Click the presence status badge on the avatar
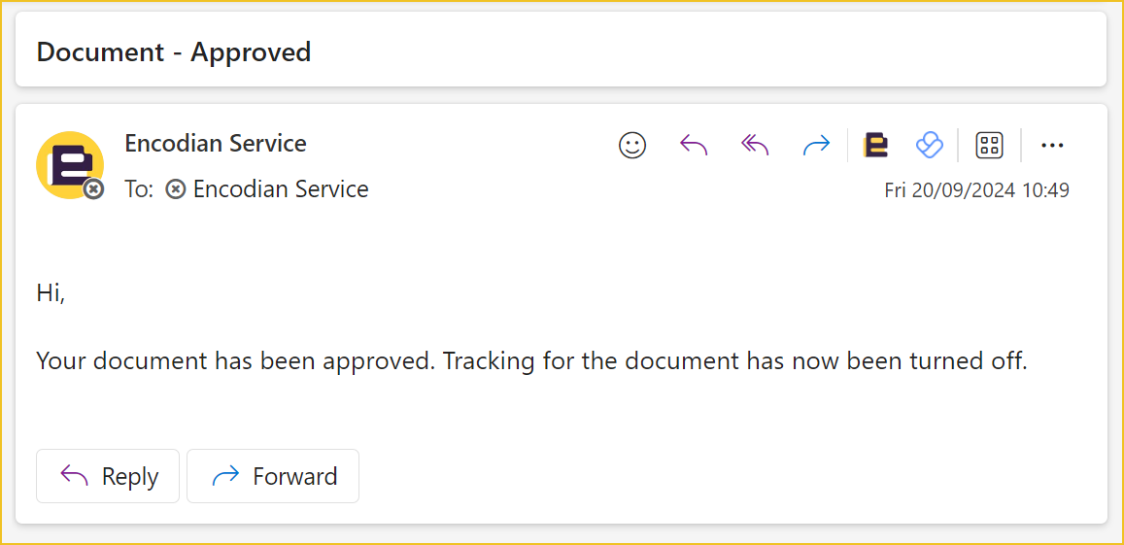This screenshot has height=545, width=1124. coord(93,189)
